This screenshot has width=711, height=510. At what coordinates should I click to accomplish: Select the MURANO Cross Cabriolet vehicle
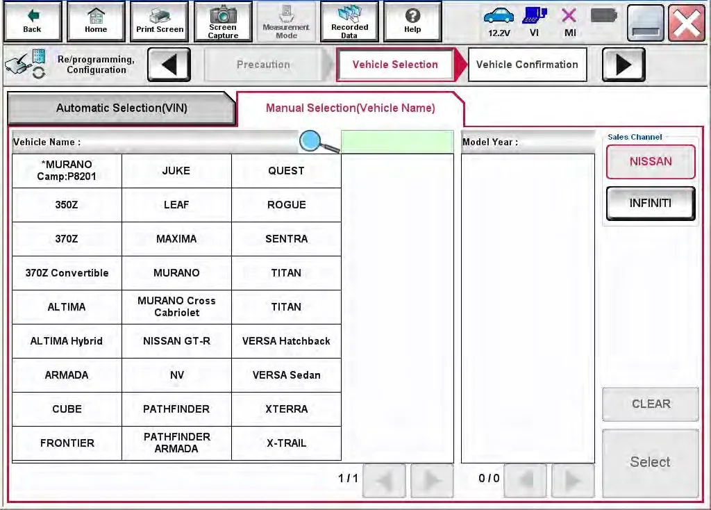point(176,306)
